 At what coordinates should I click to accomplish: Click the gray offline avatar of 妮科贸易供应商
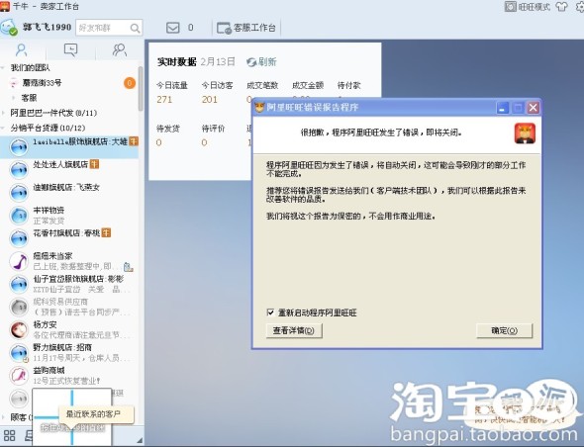(x=19, y=307)
